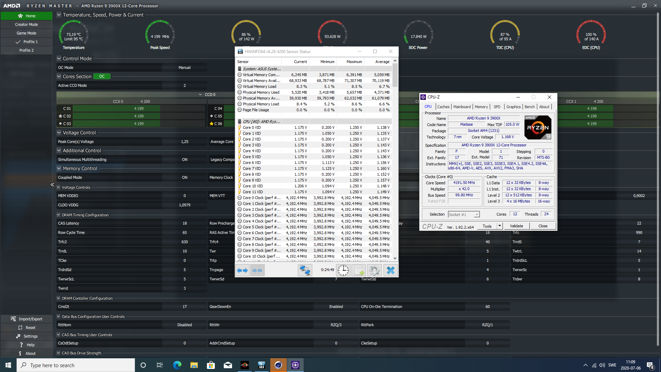
Task: Open File Explorer from the taskbar
Action: [x=194, y=365]
